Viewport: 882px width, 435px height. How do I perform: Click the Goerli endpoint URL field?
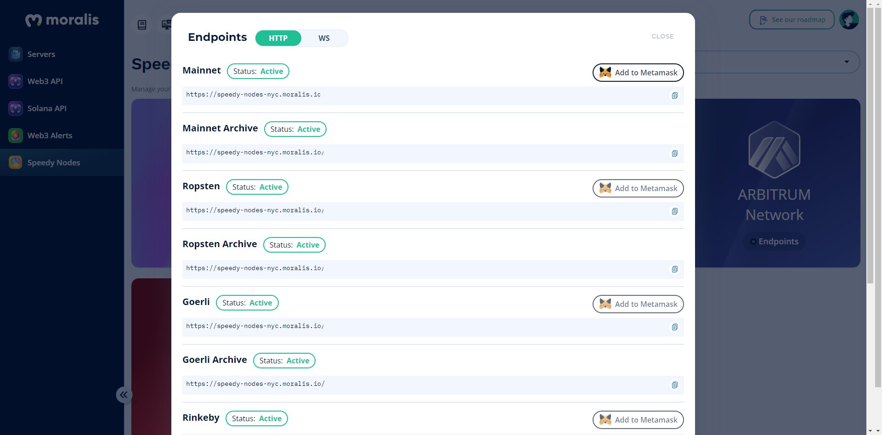(x=433, y=327)
